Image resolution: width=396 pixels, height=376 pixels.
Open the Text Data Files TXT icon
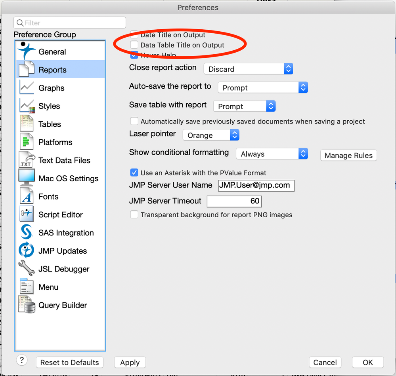coord(27,160)
